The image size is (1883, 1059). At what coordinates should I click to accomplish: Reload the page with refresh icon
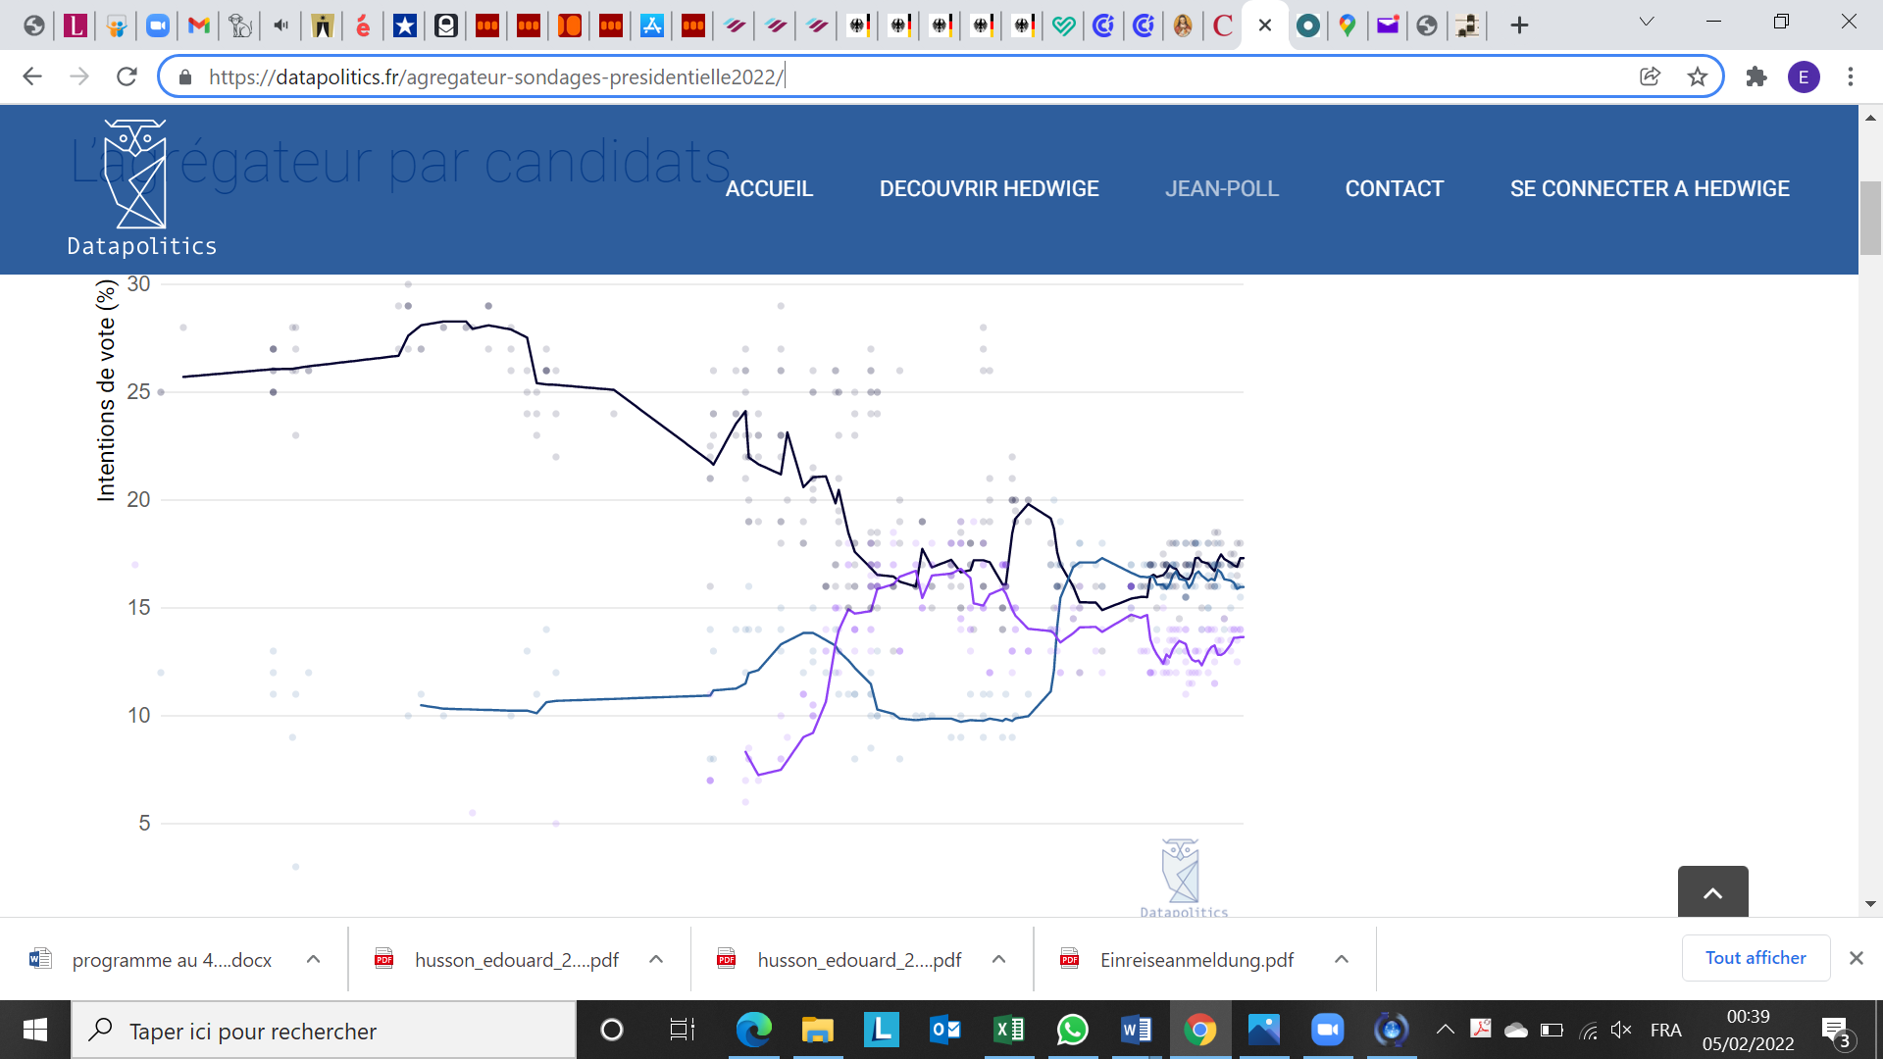pos(127,76)
